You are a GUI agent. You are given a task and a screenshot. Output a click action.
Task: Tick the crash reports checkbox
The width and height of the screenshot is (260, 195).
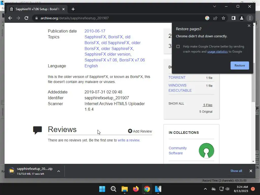pos(178,46)
